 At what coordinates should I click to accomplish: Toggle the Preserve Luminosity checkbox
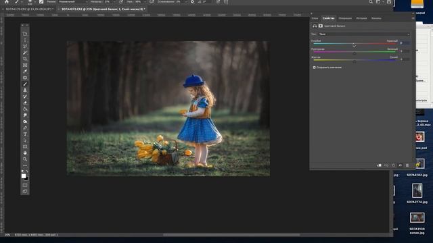pyautogui.click(x=314, y=67)
